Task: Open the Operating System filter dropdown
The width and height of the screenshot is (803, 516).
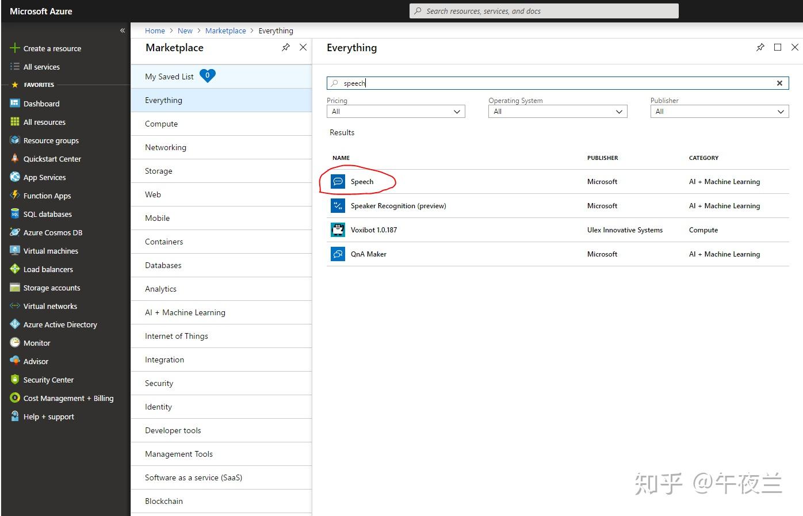Action: pyautogui.click(x=557, y=112)
